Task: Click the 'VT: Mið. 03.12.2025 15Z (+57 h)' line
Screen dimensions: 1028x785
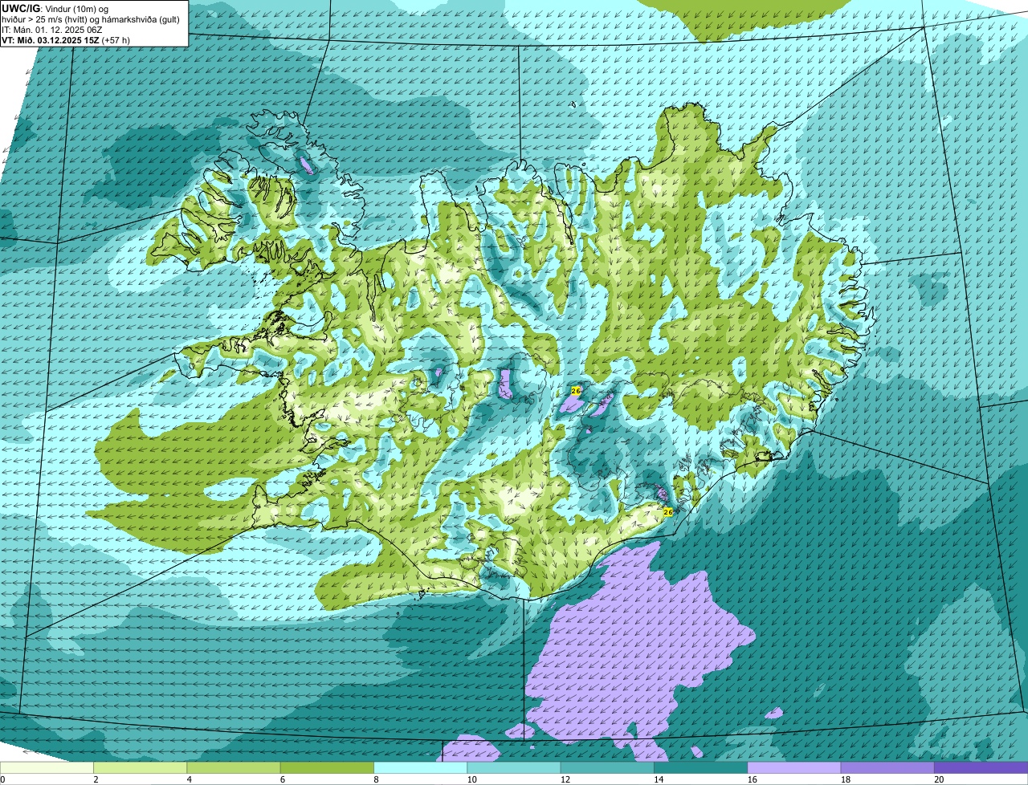Action: tap(66, 40)
